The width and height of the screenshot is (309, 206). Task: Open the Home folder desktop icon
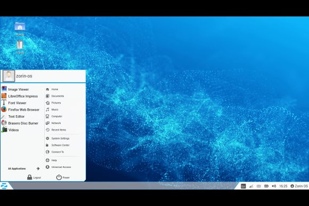click(x=20, y=29)
